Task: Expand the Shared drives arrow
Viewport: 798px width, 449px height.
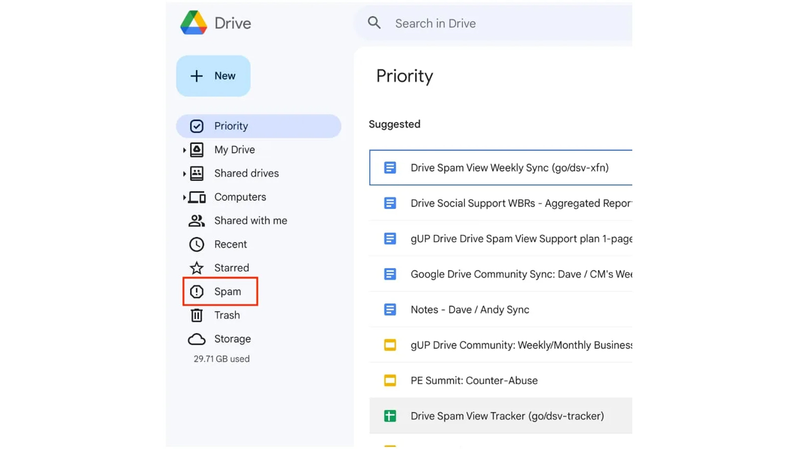Action: pos(184,174)
